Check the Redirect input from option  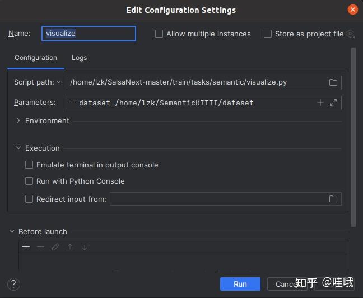[29, 199]
